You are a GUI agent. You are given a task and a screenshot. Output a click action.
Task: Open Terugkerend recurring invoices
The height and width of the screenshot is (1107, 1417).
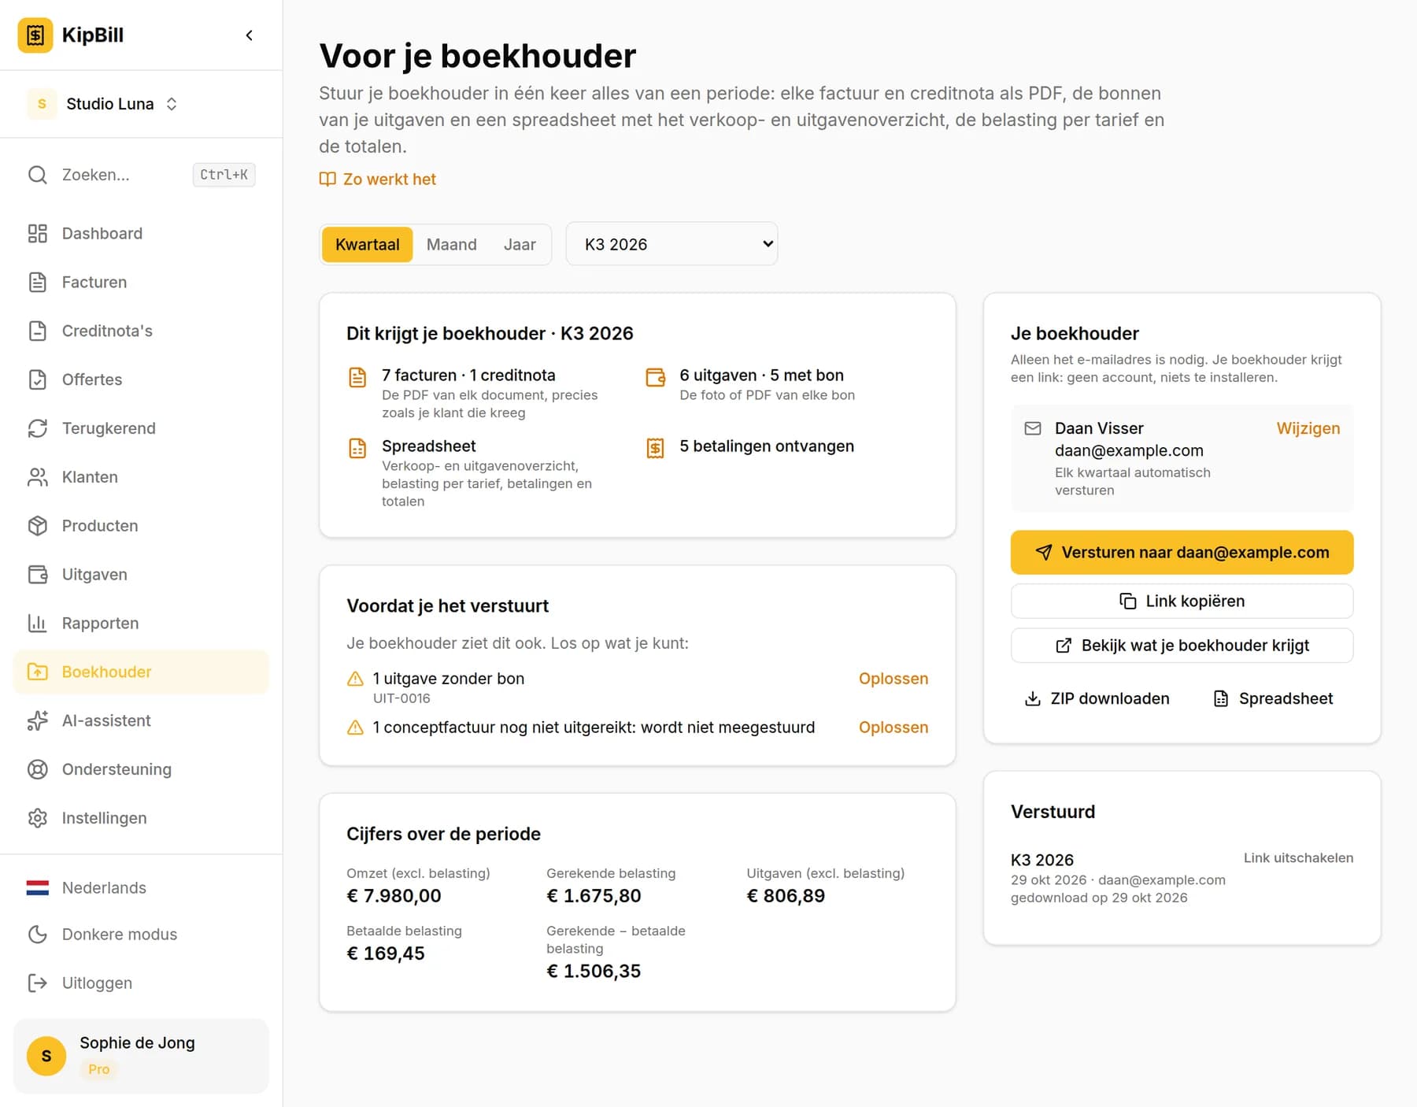(x=141, y=428)
